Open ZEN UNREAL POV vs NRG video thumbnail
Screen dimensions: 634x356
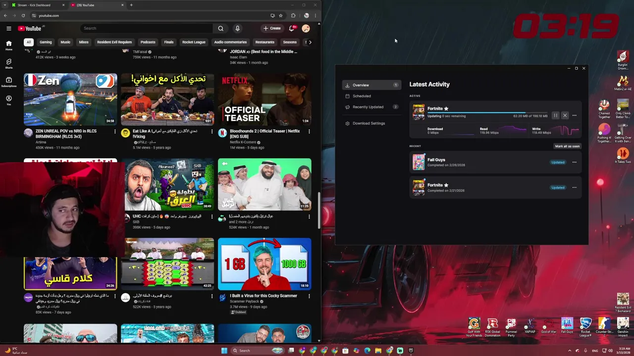point(70,99)
